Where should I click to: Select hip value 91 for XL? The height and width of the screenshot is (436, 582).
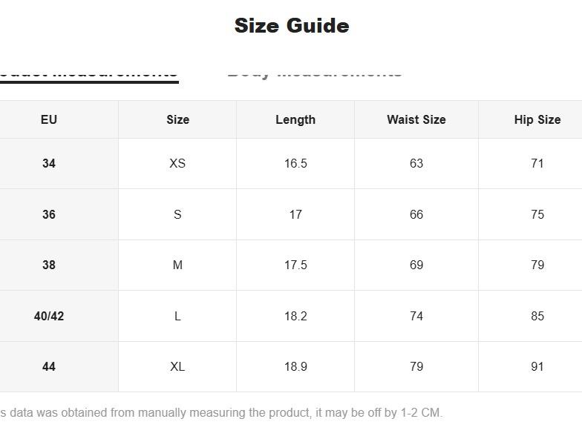tap(537, 366)
